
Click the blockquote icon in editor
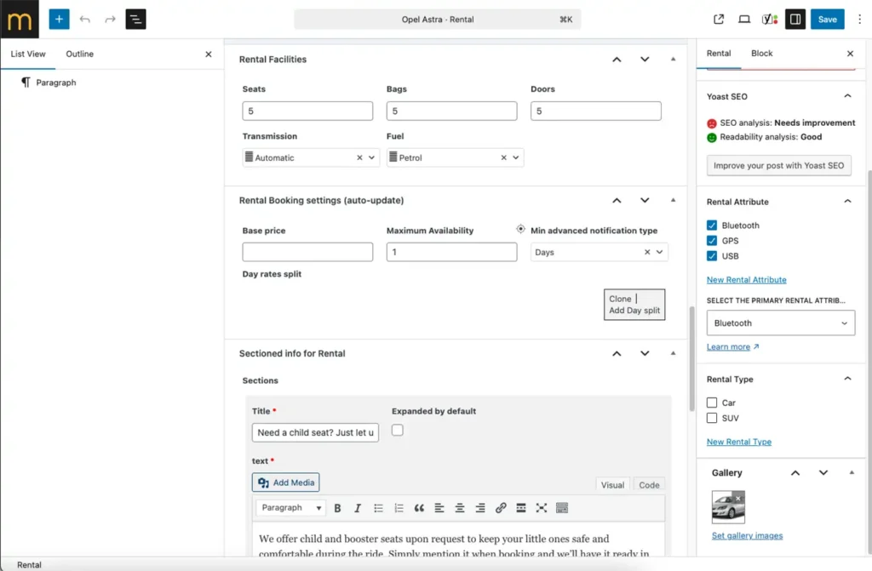tap(419, 508)
